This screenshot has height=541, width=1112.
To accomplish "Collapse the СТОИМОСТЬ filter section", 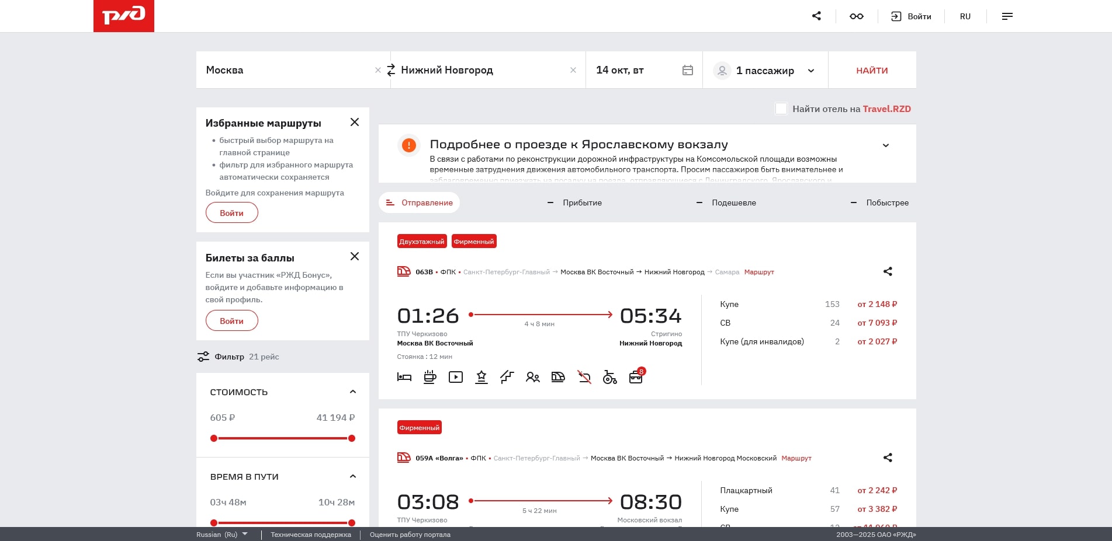I will pos(352,392).
